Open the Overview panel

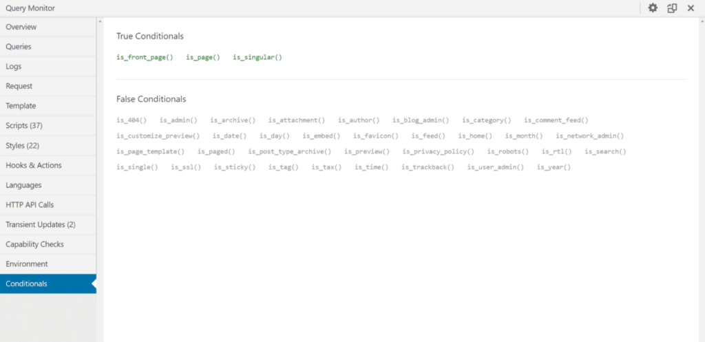point(21,27)
